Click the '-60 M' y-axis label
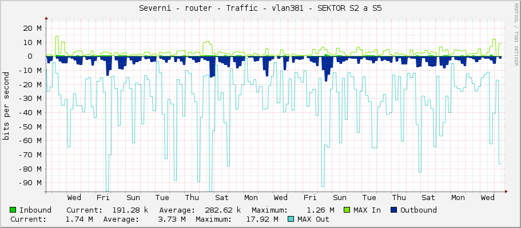 [30, 141]
